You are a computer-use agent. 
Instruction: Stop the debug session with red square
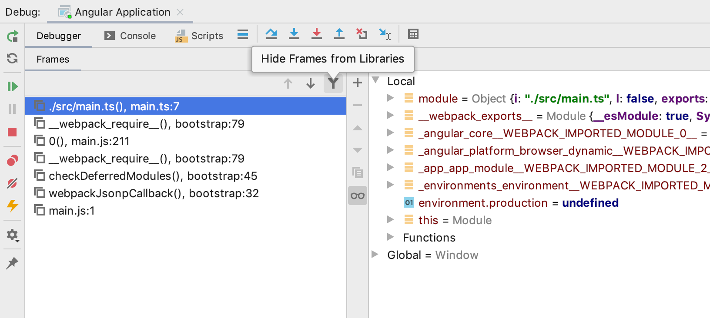pyautogui.click(x=12, y=132)
